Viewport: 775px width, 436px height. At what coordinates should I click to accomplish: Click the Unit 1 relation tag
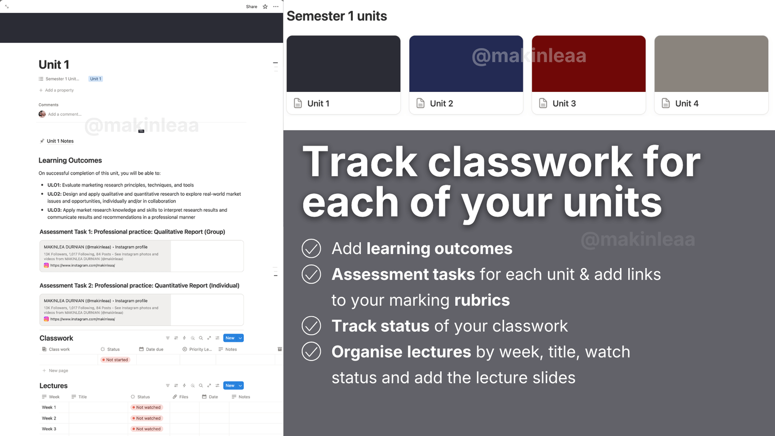click(96, 79)
